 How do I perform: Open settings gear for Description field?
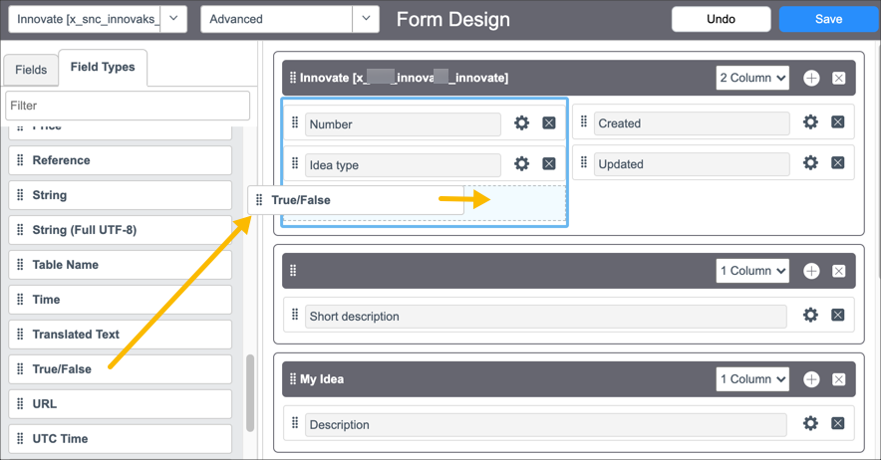pyautogui.click(x=810, y=423)
